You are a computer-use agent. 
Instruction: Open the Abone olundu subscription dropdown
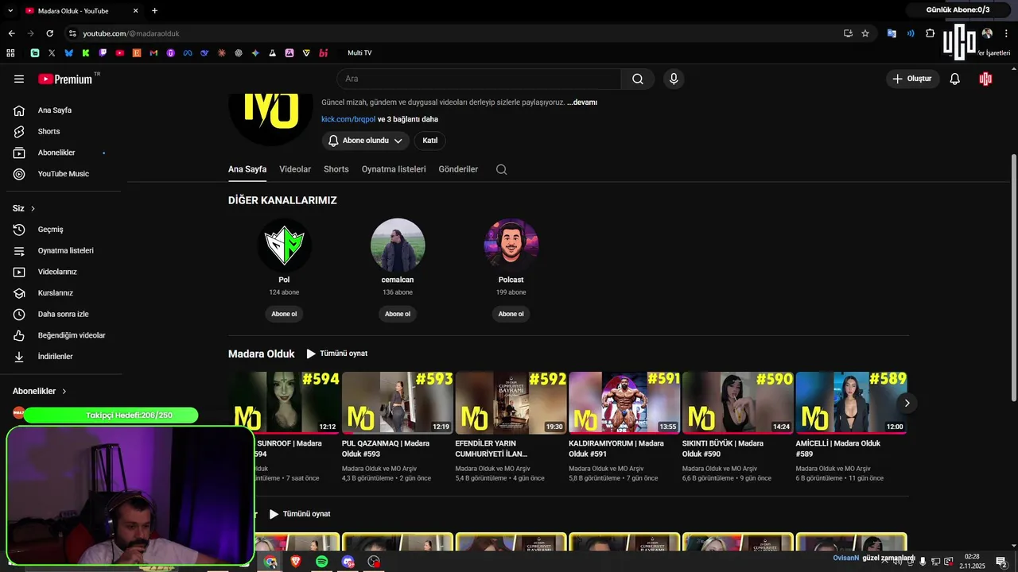point(366,141)
